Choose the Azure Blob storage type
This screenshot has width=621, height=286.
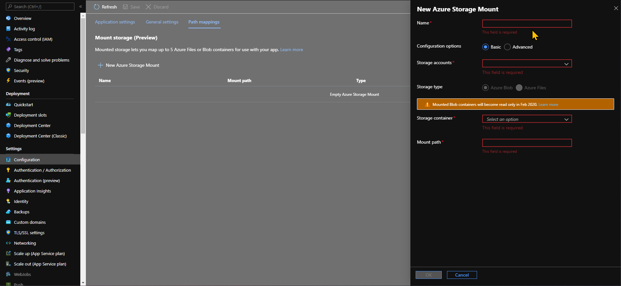tap(486, 88)
